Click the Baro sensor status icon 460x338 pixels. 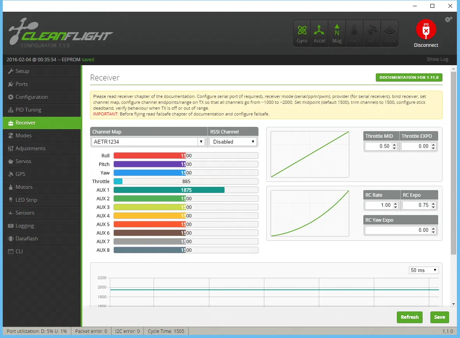pyautogui.click(x=354, y=34)
